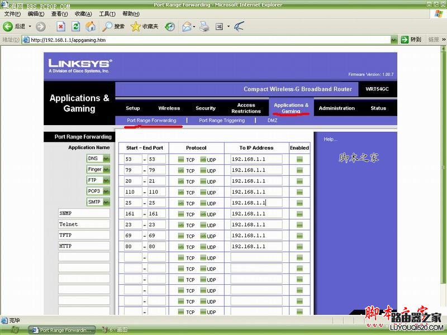Toggle TCP checkbox for port 110 row
The image size is (447, 335).
pyautogui.click(x=180, y=192)
